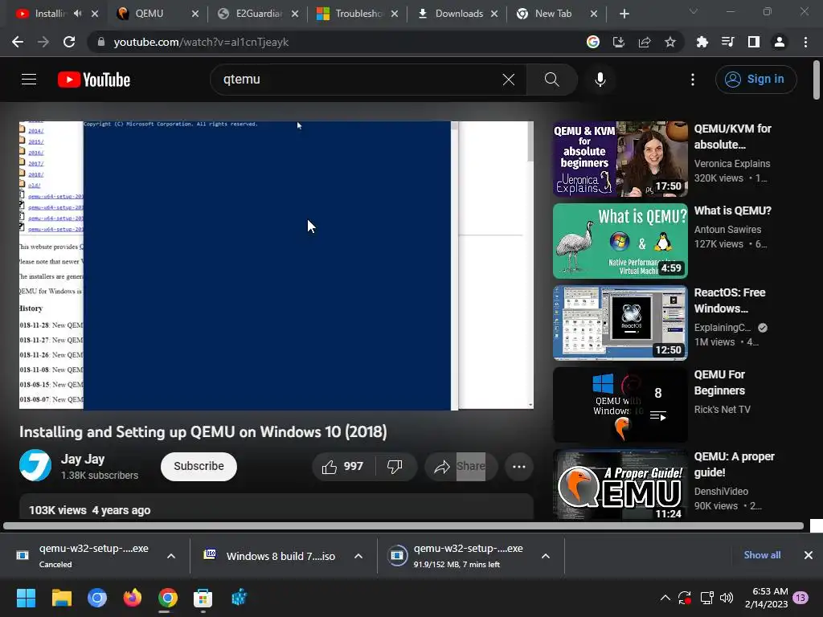Click the Google account icon in address bar
The image size is (823, 617).
pyautogui.click(x=593, y=42)
